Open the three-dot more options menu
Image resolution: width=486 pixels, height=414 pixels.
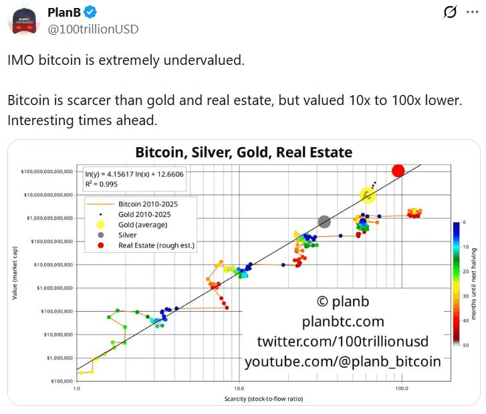(x=472, y=12)
